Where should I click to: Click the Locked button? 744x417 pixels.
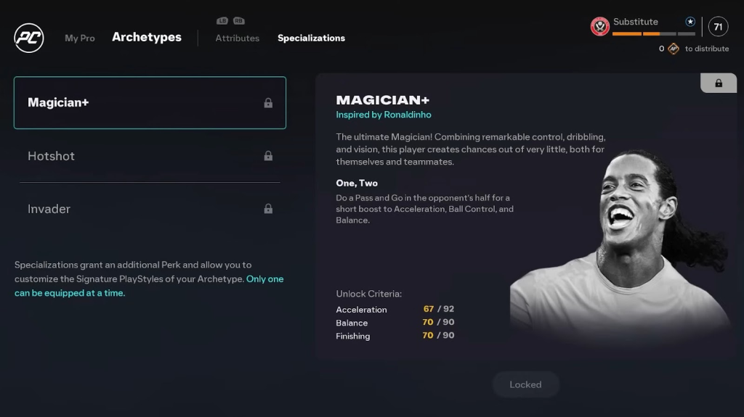(x=526, y=384)
